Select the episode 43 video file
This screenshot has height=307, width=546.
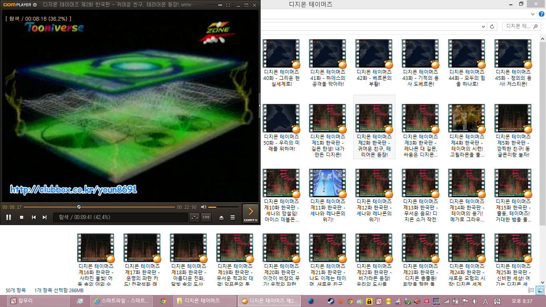(420, 63)
